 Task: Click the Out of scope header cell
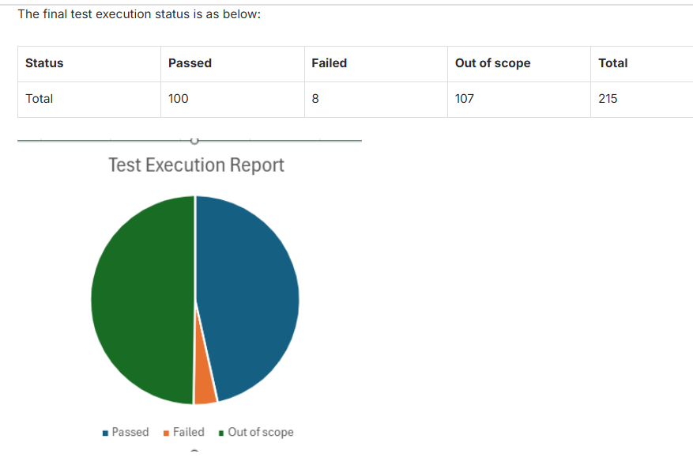click(x=518, y=63)
